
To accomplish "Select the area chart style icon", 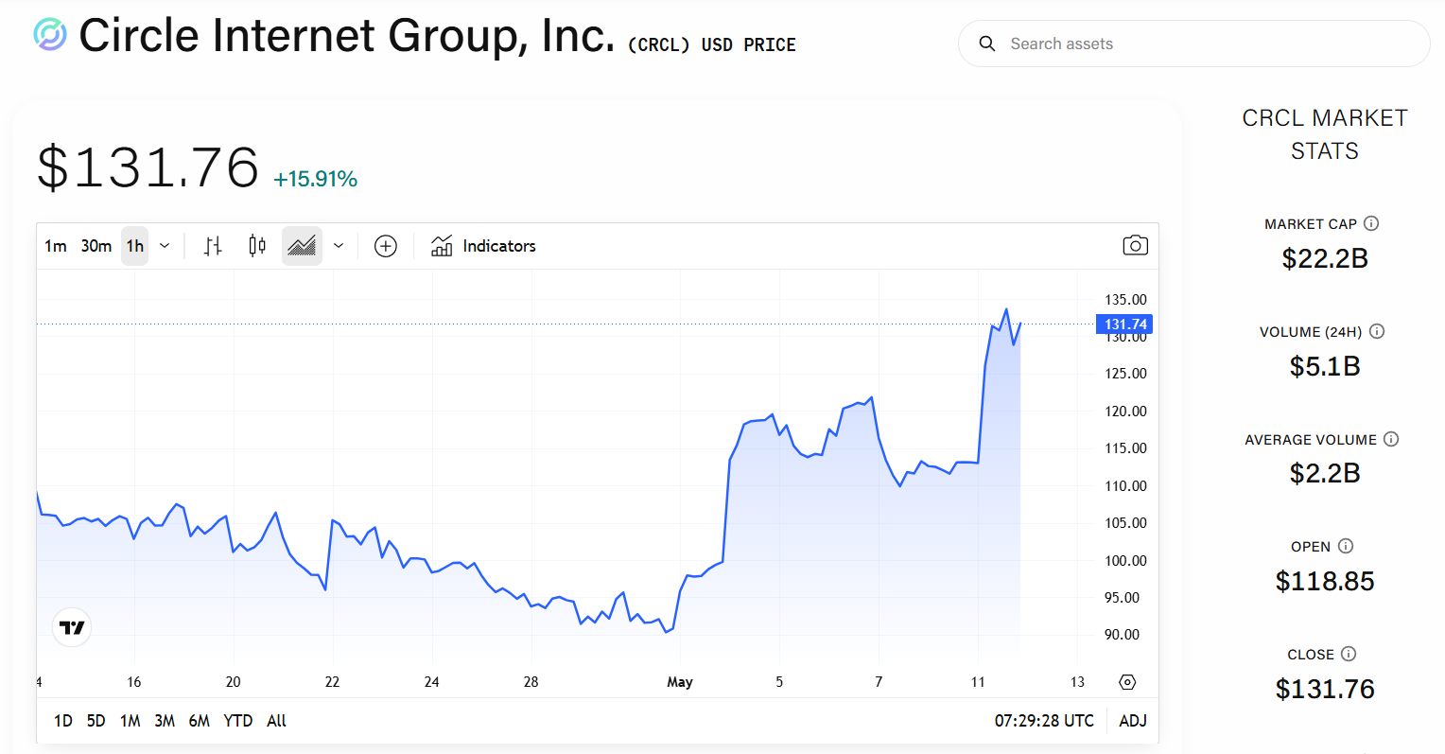I will tap(302, 246).
